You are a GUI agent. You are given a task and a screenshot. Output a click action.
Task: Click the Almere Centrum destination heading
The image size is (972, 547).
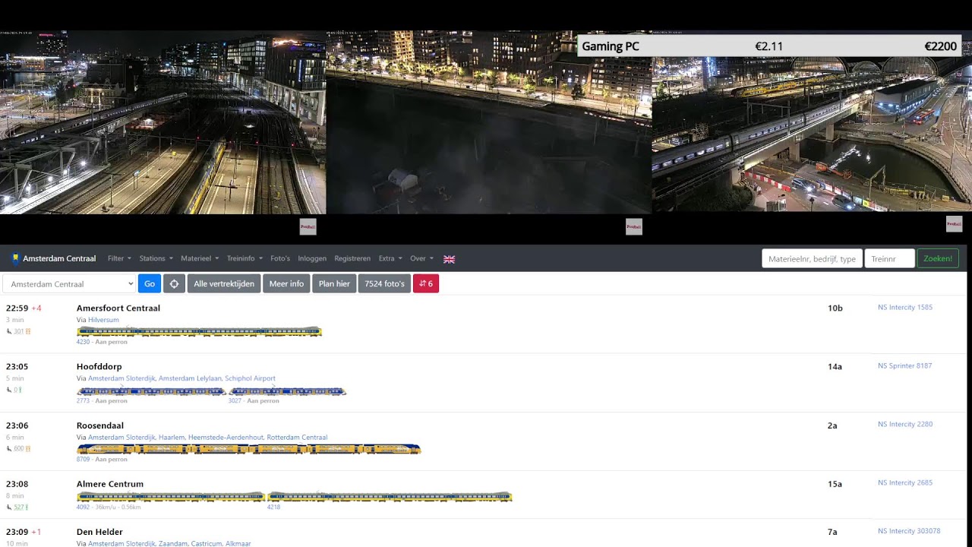click(x=110, y=484)
